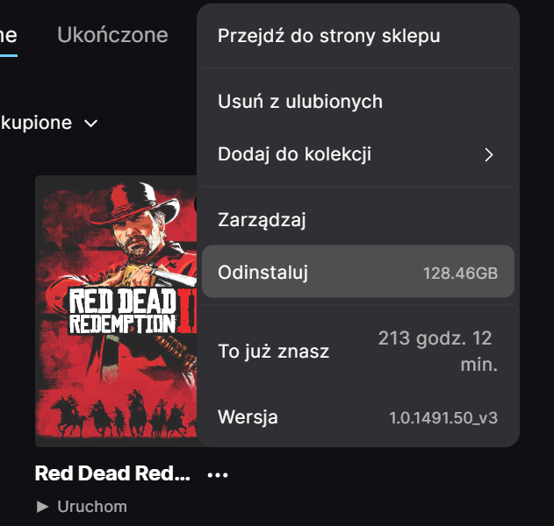554x526 pixels.
Task: Choose Odinstaluj to uninstall the game
Action: (263, 273)
